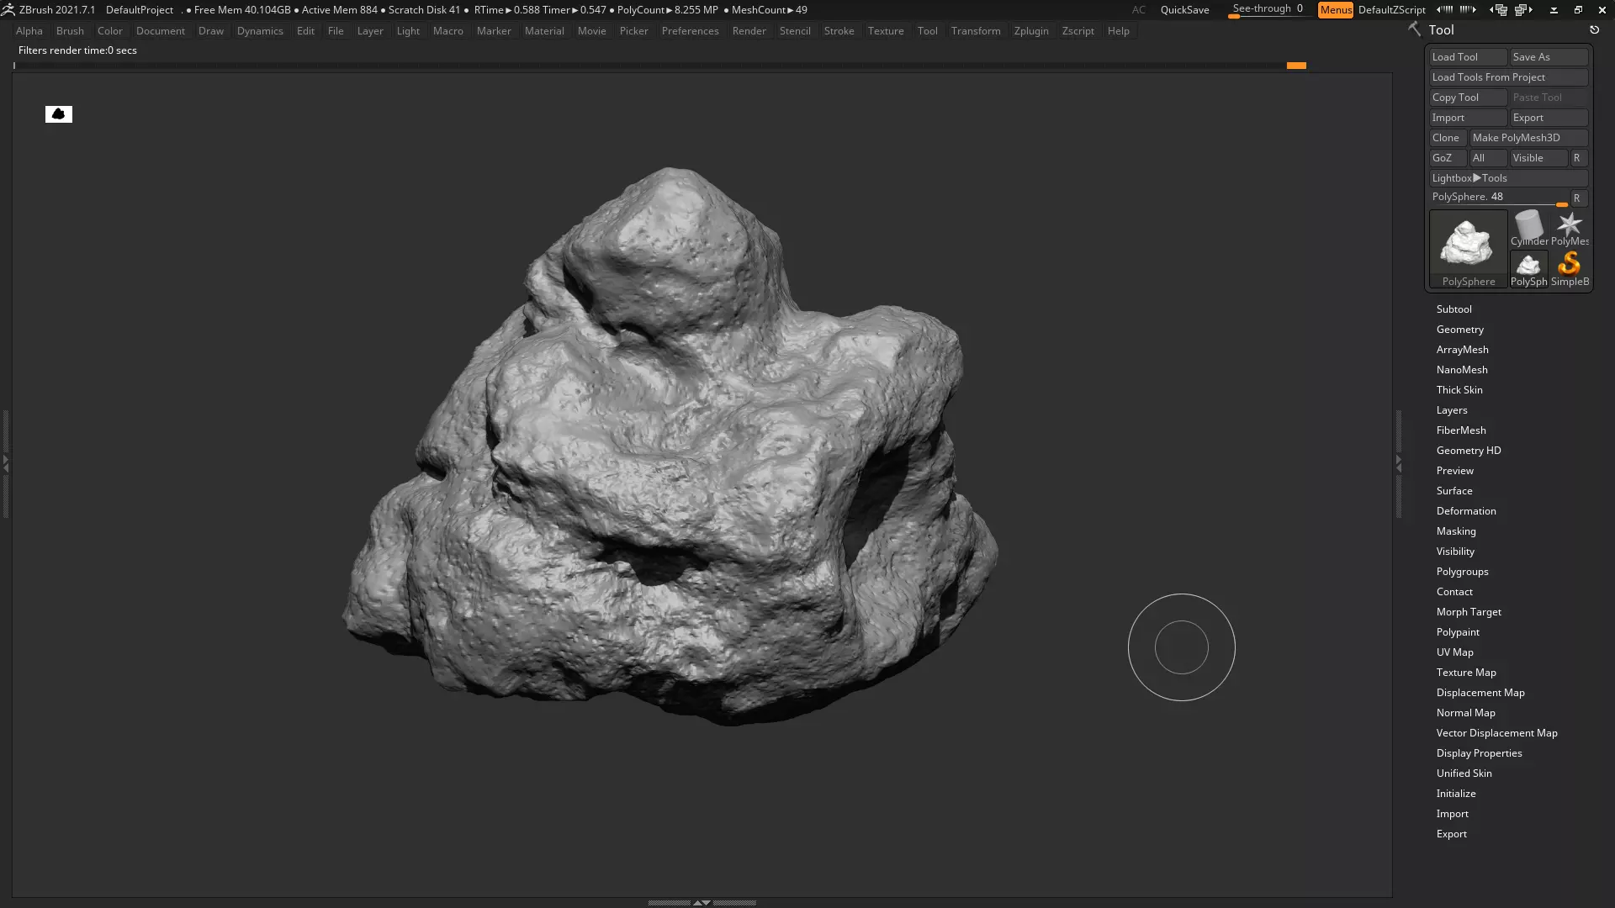1615x908 pixels.
Task: Expand the Geometry section
Action: (x=1459, y=330)
